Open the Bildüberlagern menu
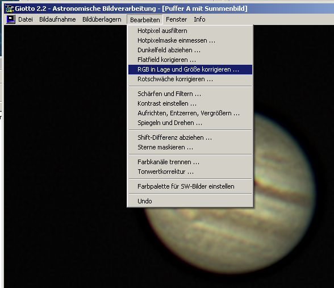The height and width of the screenshot is (288, 334). pyautogui.click(x=102, y=19)
